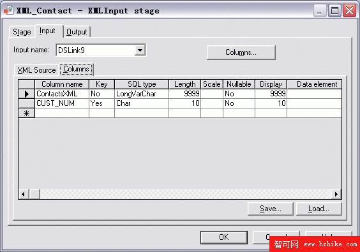The height and width of the screenshot is (252, 360).
Task: Expand the Input name dropdown arrow
Action: (x=140, y=50)
